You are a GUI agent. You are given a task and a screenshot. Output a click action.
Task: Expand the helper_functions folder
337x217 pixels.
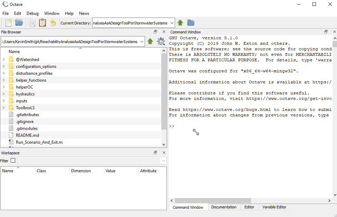(x=4, y=80)
